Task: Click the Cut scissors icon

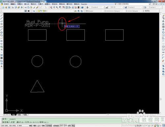Action: click(25, 7)
